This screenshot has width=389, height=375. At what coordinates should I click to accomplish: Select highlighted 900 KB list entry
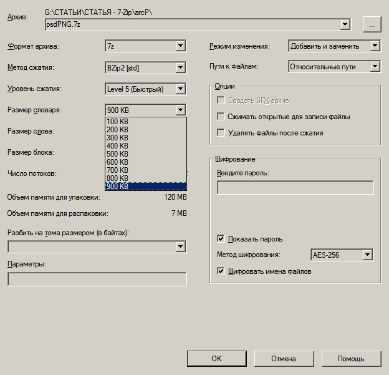click(x=146, y=187)
